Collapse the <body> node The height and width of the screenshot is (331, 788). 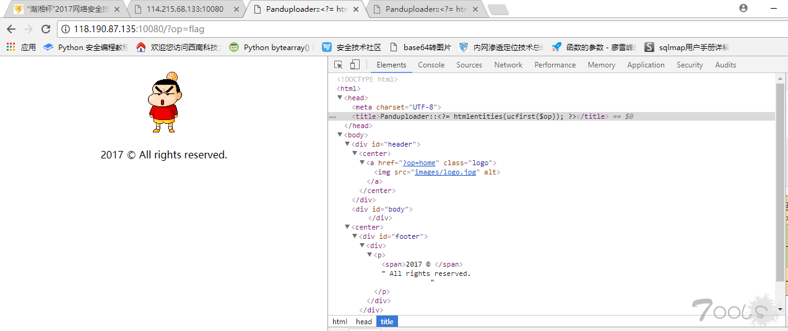tap(340, 135)
